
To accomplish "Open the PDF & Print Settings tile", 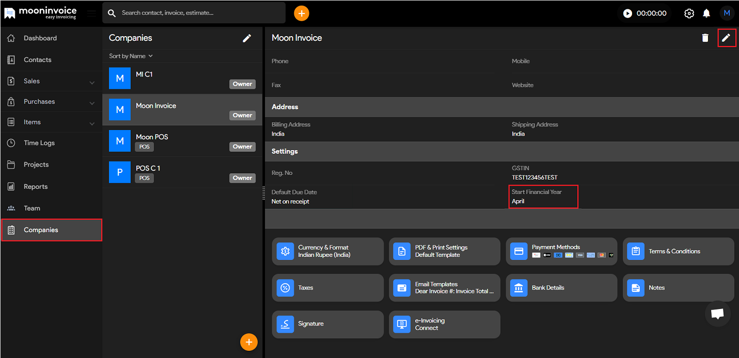I will (444, 251).
